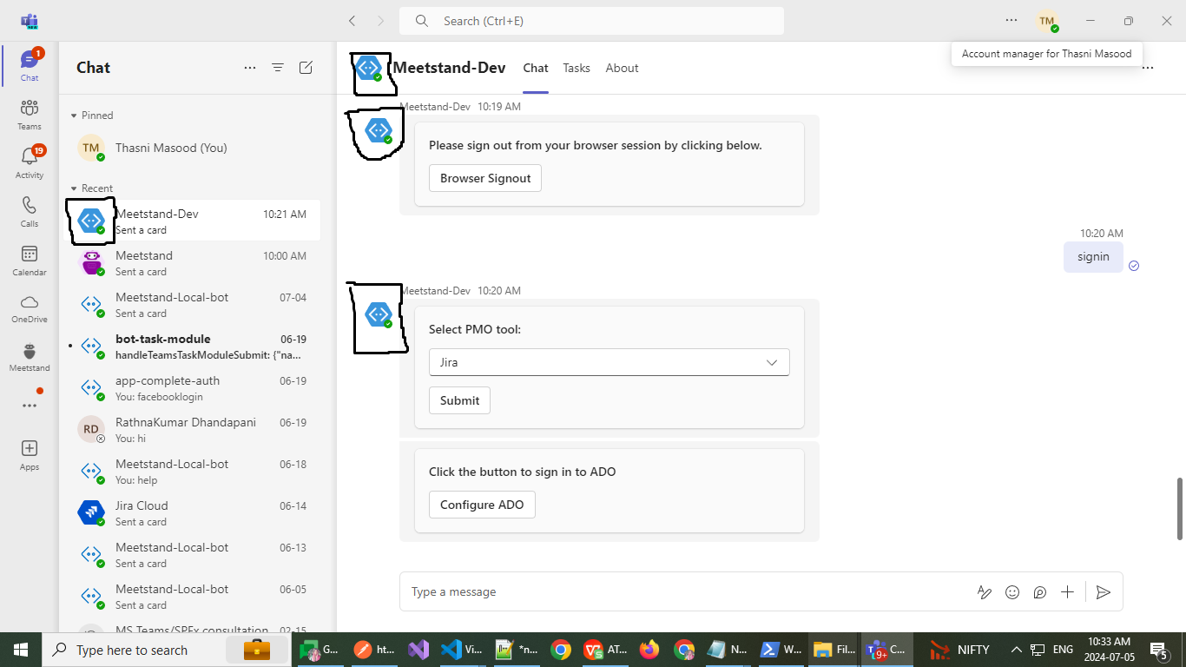Open the Jira Cloud chat

(190, 512)
